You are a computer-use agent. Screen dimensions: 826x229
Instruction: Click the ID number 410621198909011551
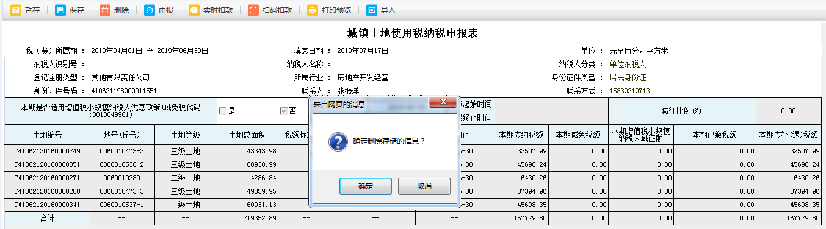click(124, 91)
